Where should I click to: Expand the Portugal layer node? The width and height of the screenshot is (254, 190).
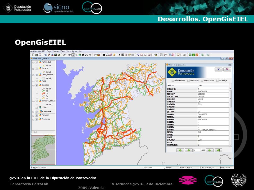[33, 116]
